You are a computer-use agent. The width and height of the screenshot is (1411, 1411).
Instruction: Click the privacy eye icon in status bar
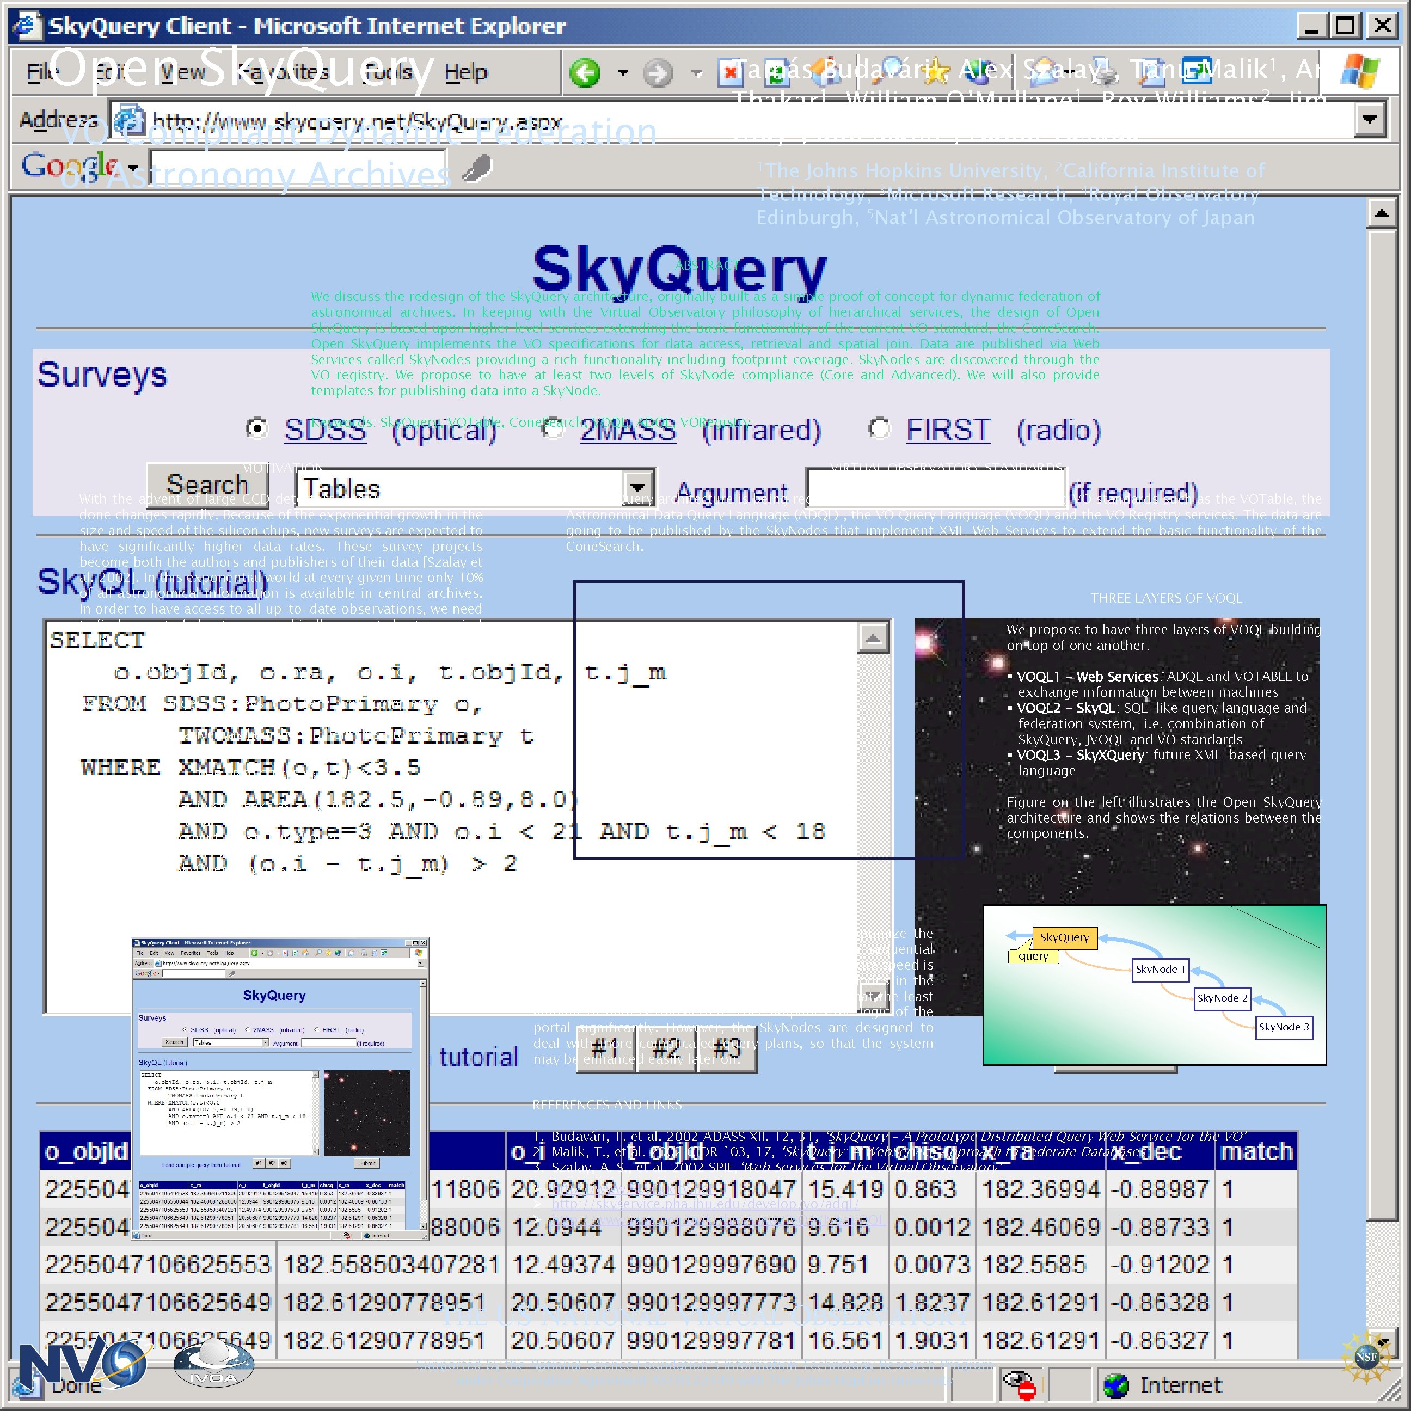pyautogui.click(x=1019, y=1384)
